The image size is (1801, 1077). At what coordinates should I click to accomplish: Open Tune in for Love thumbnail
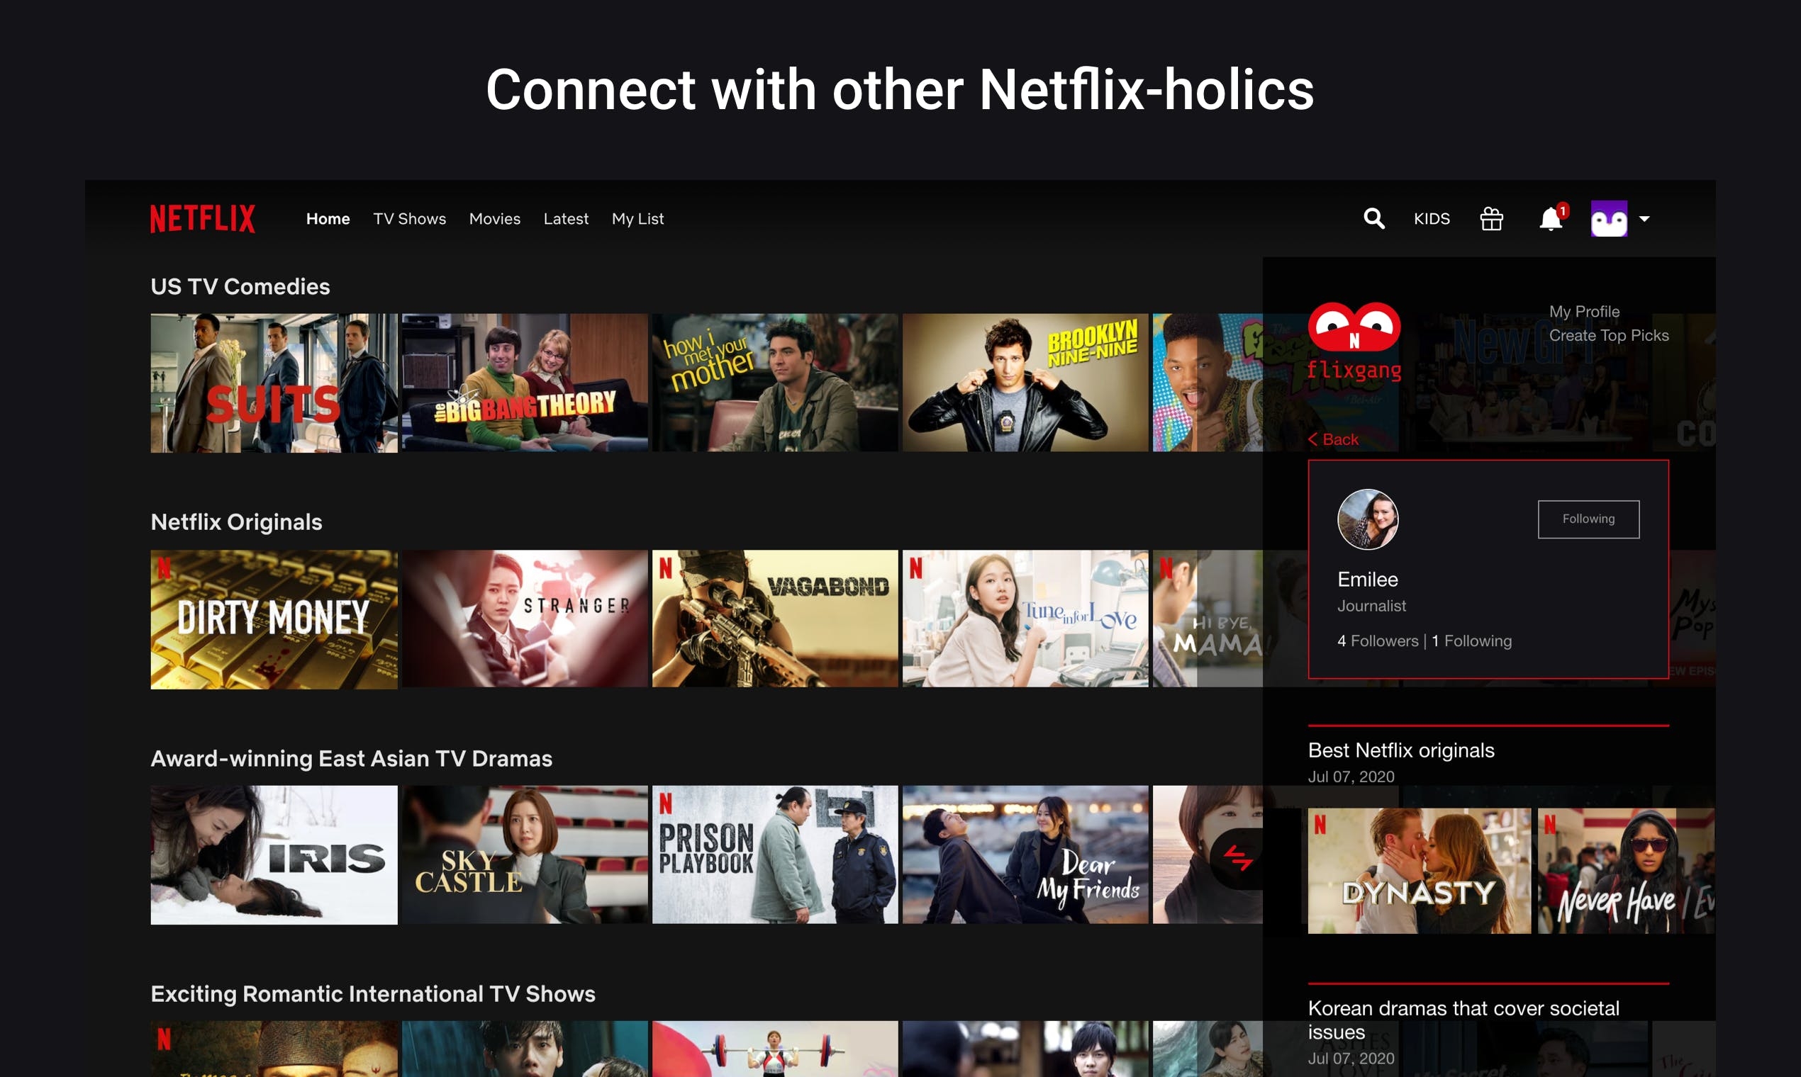point(1025,619)
